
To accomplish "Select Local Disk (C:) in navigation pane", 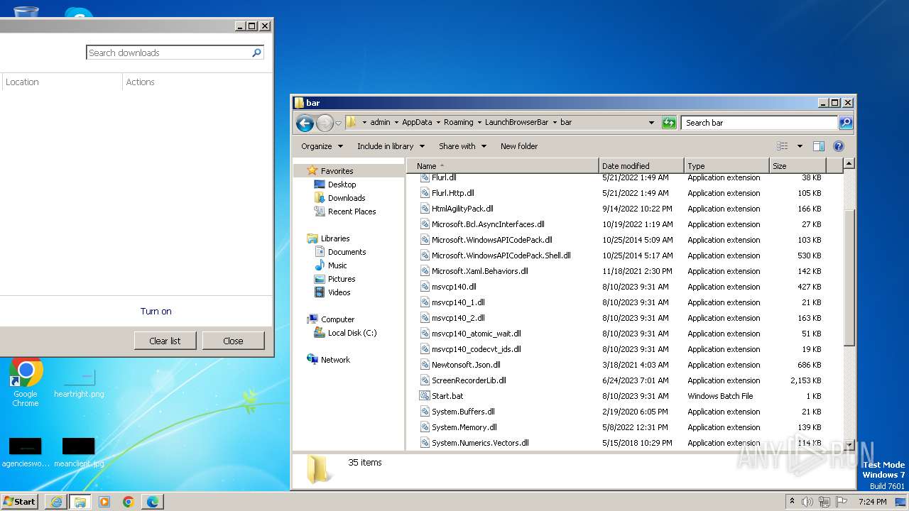I will click(x=352, y=333).
